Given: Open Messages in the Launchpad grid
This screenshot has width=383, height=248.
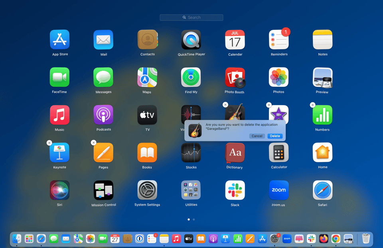Looking at the screenshot, I should pyautogui.click(x=103, y=77).
